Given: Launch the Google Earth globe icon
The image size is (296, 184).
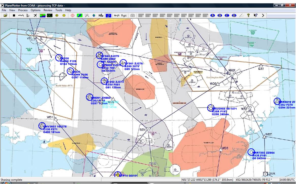Looking at the screenshot, I should coord(94,16).
